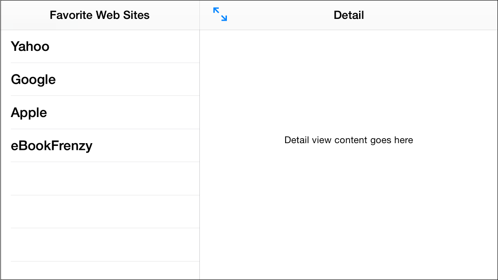Click the blank right end of the Apple row

[x=171, y=113]
